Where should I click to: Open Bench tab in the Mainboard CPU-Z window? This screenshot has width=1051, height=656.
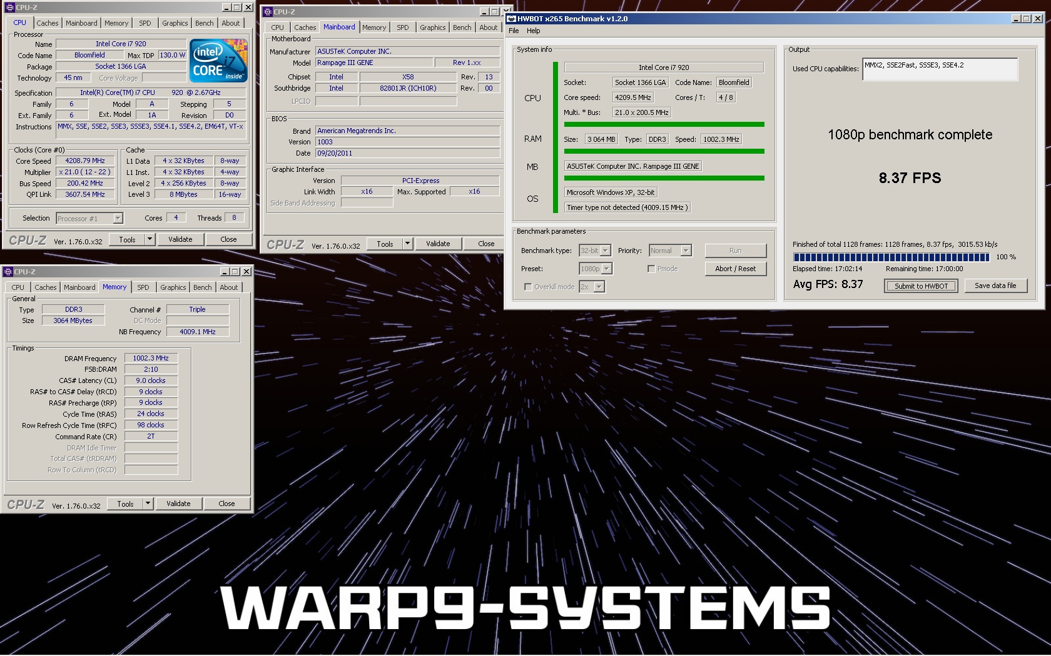click(462, 27)
